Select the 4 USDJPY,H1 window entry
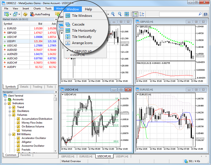 (x=78, y=55)
